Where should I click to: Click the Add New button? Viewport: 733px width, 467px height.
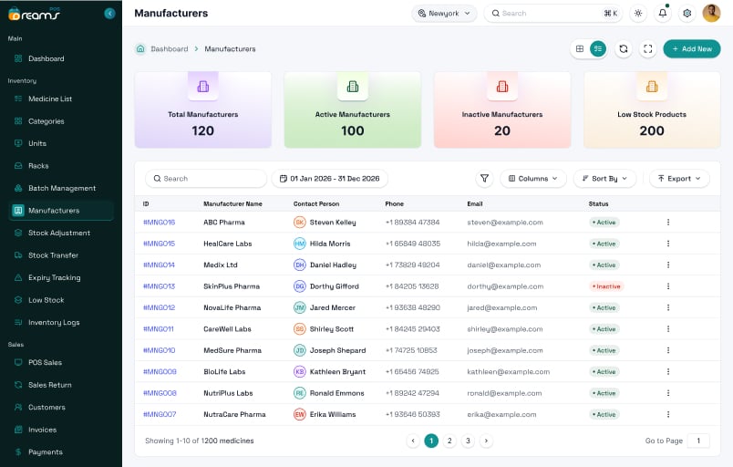tap(692, 48)
